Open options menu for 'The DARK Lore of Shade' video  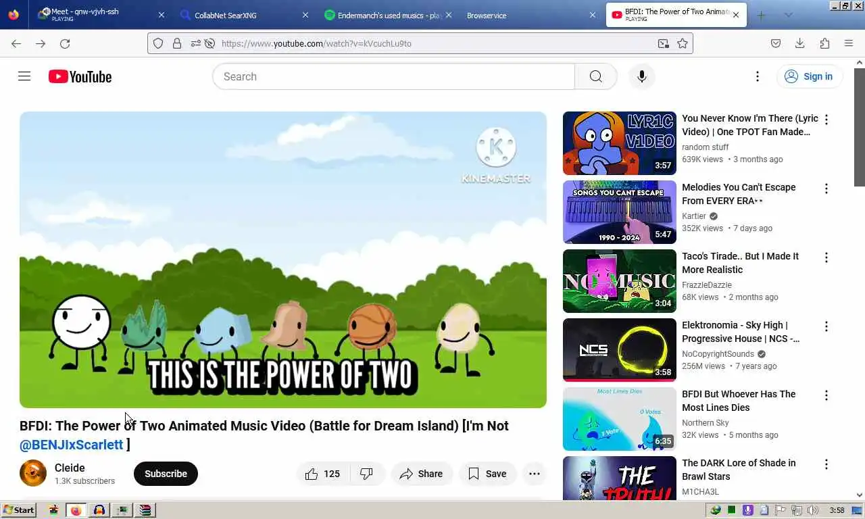tap(826, 464)
